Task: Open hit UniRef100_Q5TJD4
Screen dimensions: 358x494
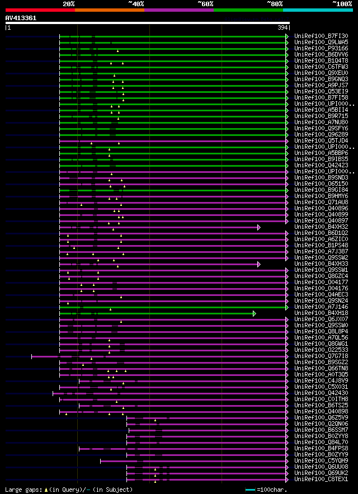Action: (321, 140)
